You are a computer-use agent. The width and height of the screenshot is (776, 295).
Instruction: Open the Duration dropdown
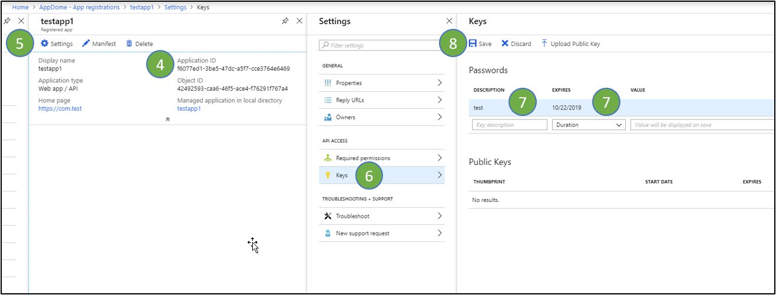point(588,125)
